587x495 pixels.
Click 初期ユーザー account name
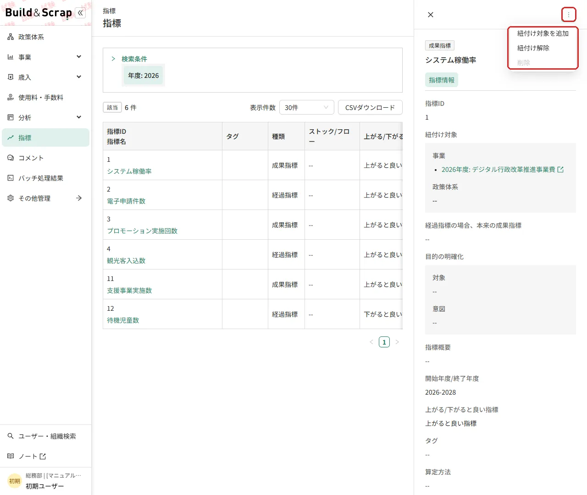45,486
